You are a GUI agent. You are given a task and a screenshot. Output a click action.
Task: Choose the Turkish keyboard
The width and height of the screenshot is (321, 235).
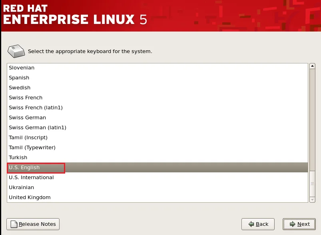(18, 158)
